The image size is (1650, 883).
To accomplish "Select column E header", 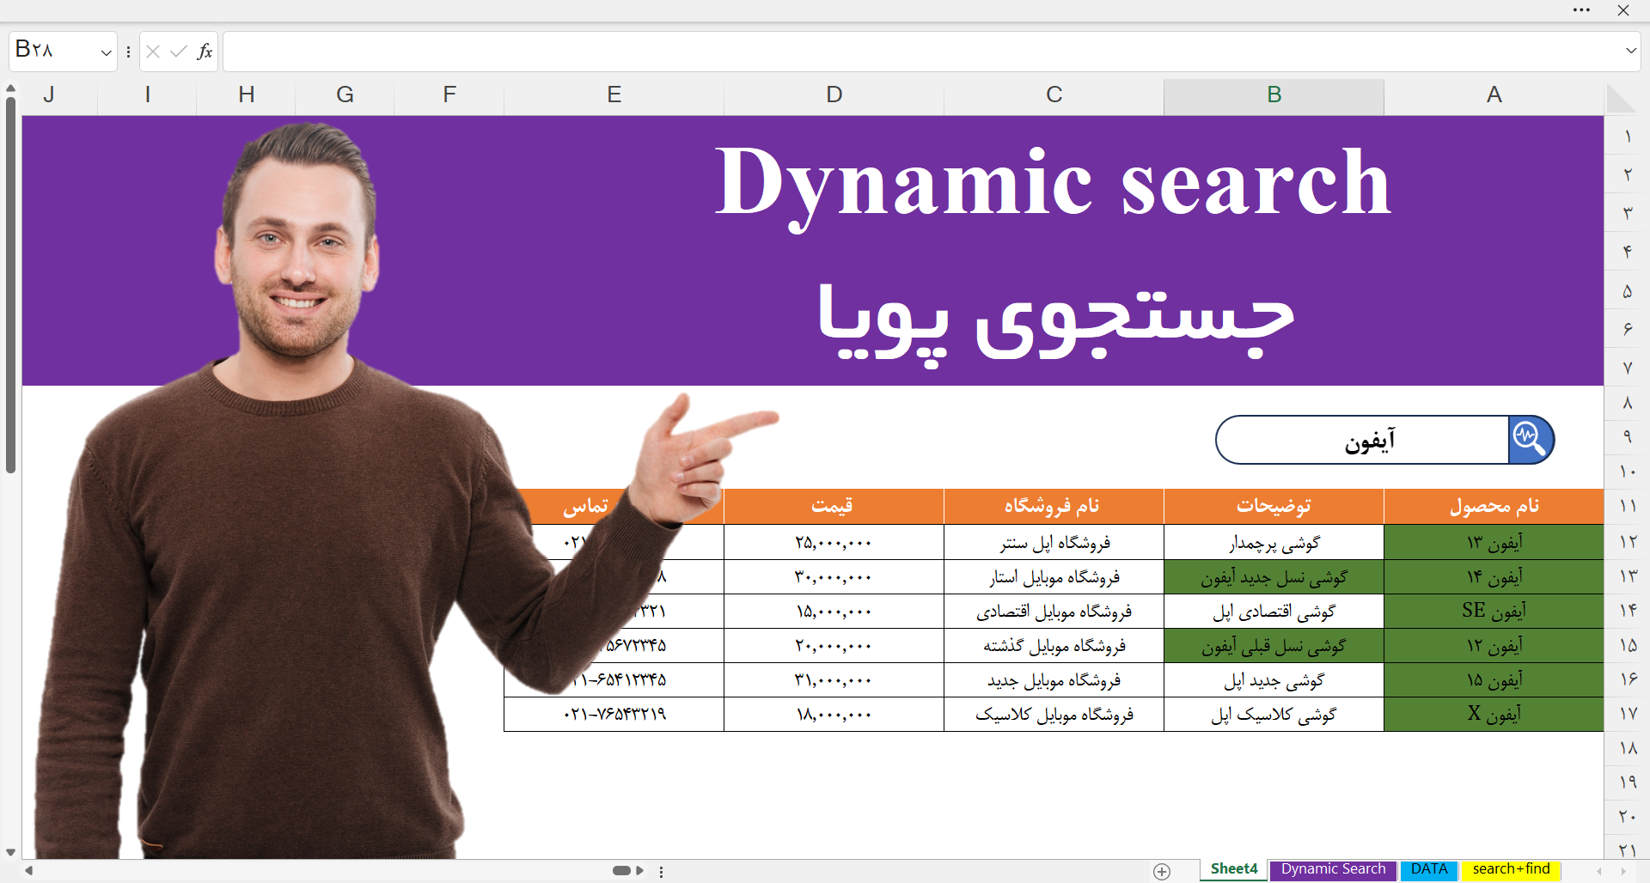I will pos(614,95).
